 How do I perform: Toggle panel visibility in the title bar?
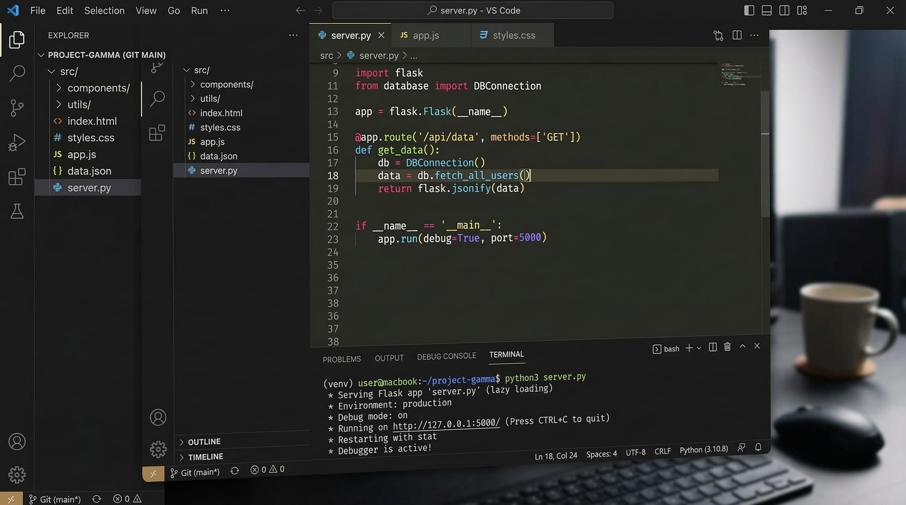click(x=766, y=10)
